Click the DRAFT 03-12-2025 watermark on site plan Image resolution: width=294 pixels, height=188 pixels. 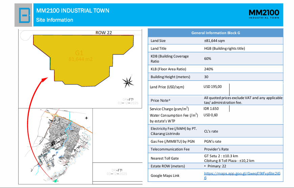point(128,101)
